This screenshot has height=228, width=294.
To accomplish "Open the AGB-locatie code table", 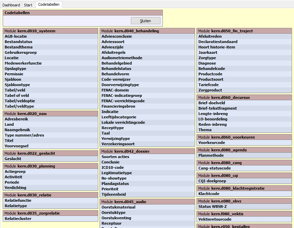I will click(16, 36).
